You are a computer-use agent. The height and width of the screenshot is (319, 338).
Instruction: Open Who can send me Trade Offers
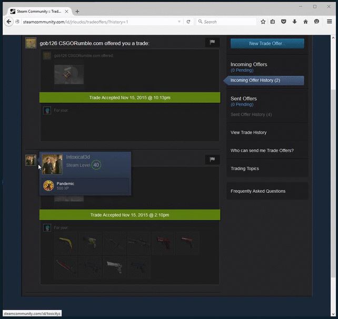coord(262,151)
